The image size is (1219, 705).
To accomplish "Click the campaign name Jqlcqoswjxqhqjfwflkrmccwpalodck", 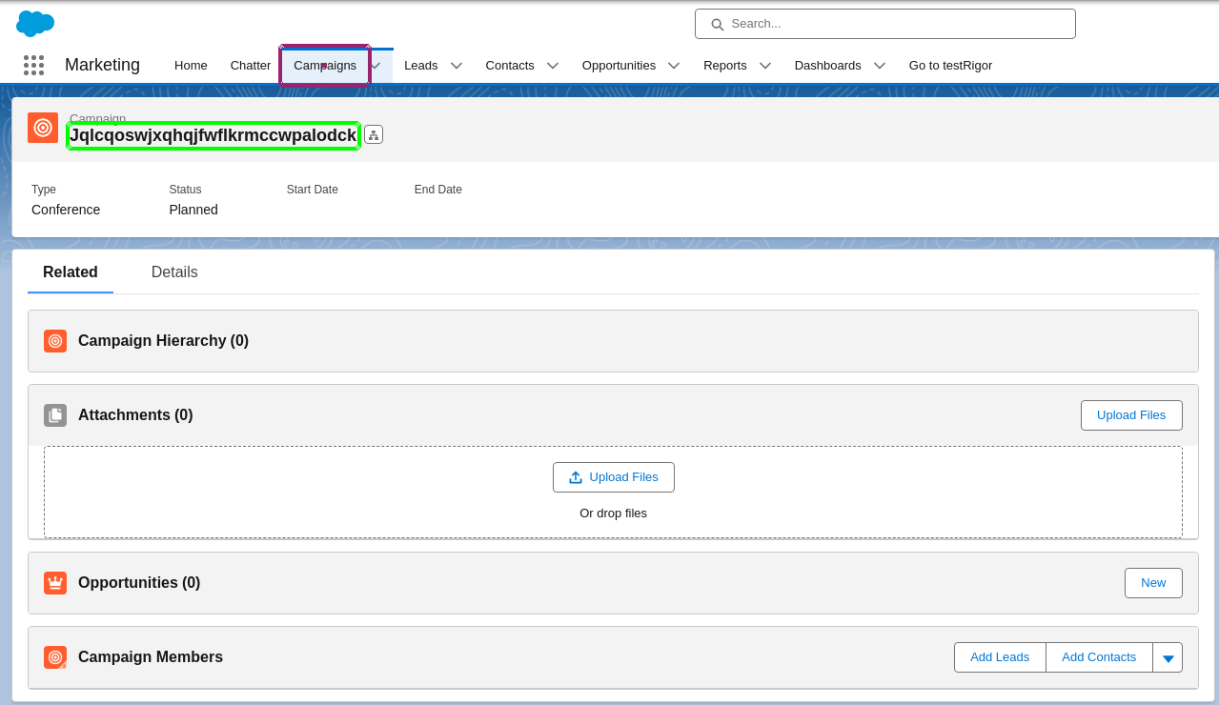I will [x=213, y=135].
